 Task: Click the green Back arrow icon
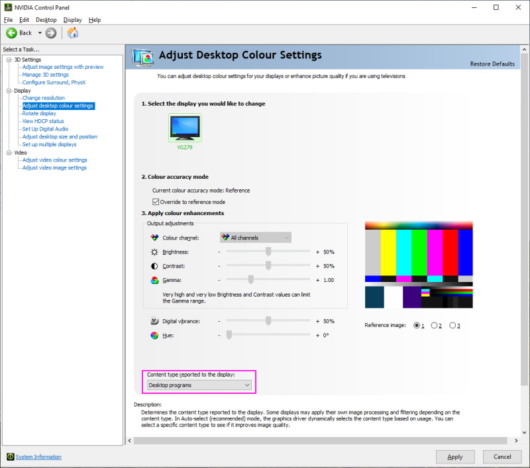click(11, 32)
